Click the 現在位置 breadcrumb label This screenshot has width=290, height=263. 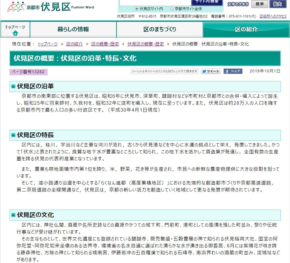pos(23,44)
